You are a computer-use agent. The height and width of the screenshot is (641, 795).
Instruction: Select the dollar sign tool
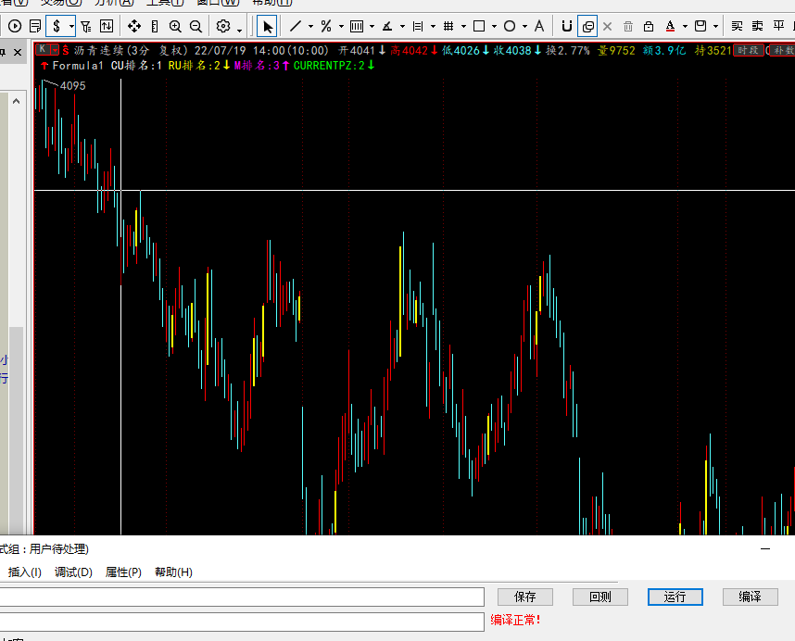tap(57, 26)
